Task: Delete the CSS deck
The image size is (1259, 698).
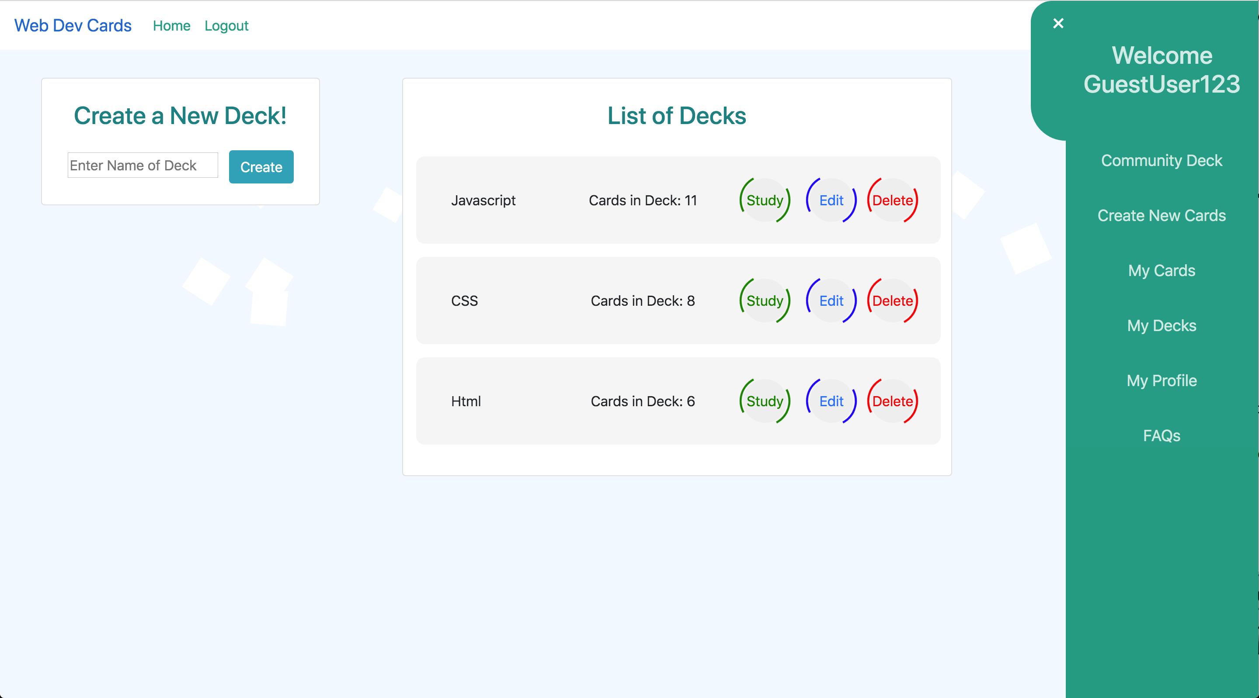Action: coord(892,301)
